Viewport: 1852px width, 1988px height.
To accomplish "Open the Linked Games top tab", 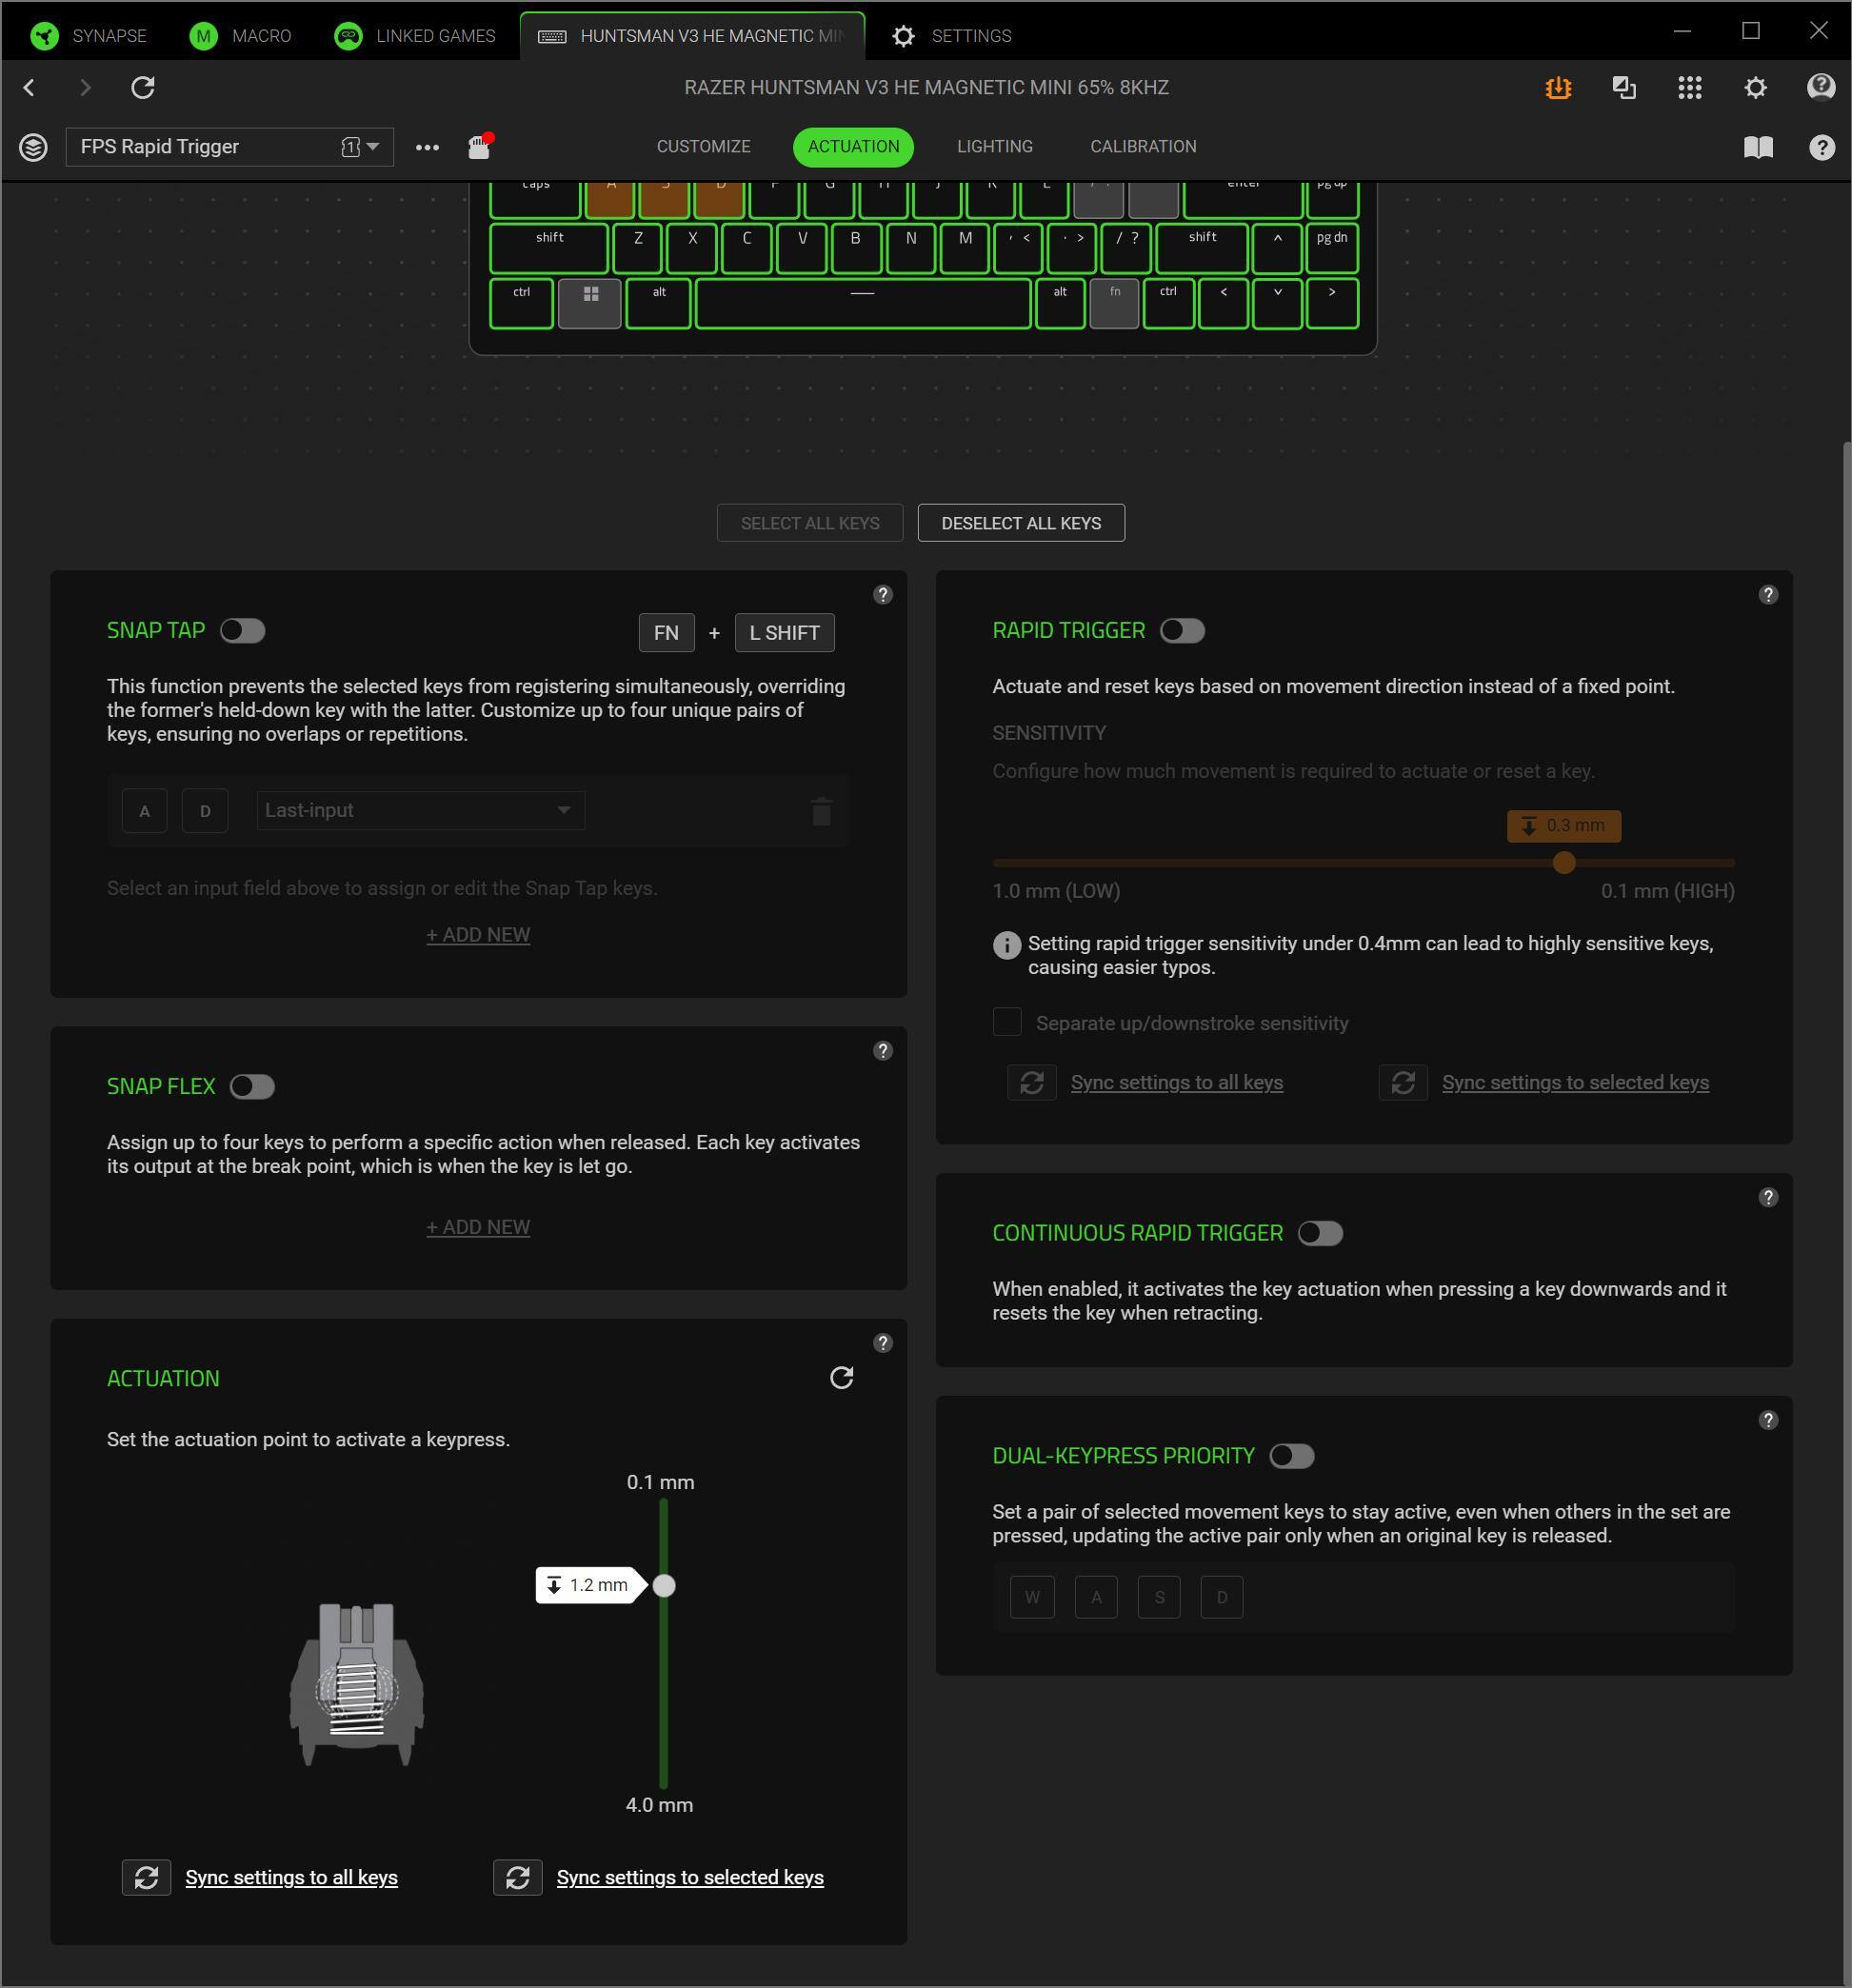I will [x=415, y=36].
